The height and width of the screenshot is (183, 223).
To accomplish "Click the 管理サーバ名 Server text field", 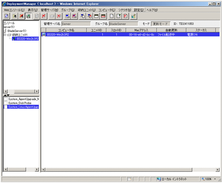I will pos(76,24).
